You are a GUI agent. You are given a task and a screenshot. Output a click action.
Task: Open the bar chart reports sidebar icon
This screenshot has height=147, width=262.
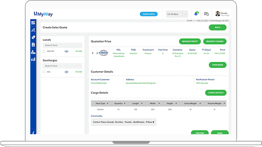click(x=33, y=59)
